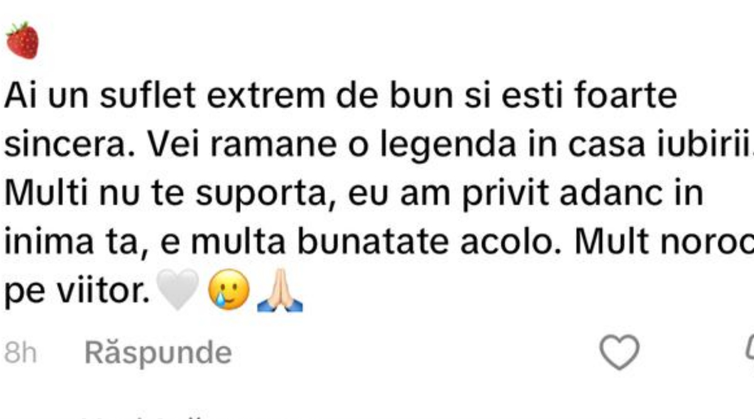Click the partially visible dislike icon beside heart
Image resolution: width=754 pixels, height=419 pixels.
749,352
